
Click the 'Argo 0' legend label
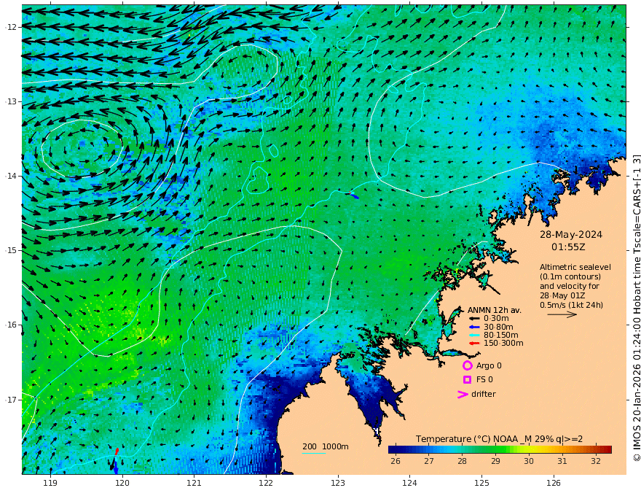coord(489,365)
